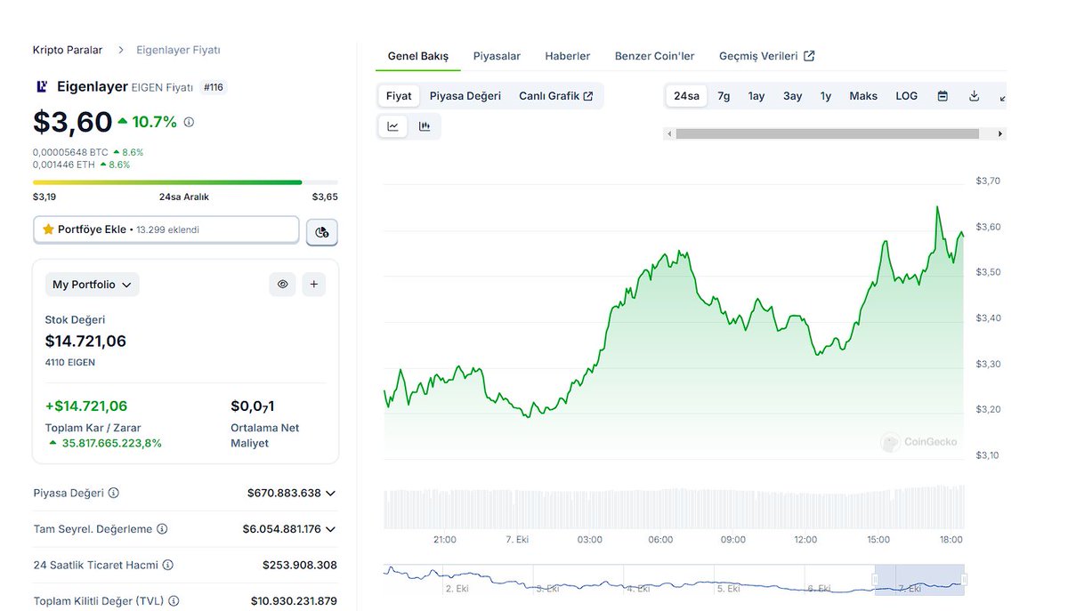Open Piyasa Değeri info icon
The image size is (1068, 611).
[114, 493]
